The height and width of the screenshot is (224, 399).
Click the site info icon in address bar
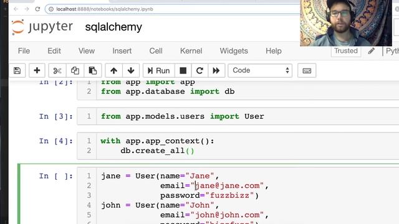tap(51, 9)
